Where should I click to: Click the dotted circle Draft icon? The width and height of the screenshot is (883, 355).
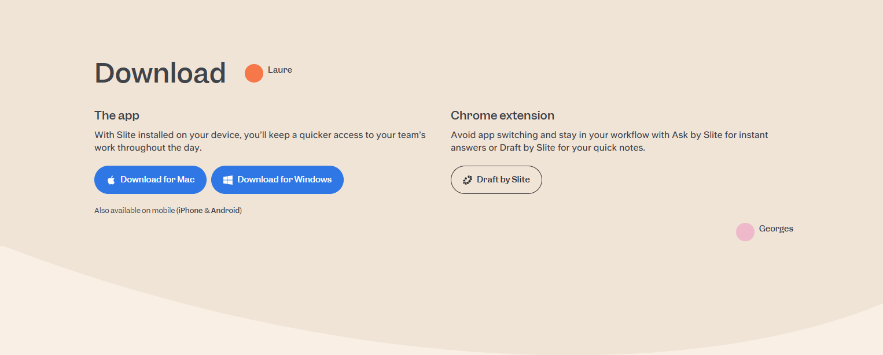[x=468, y=180]
